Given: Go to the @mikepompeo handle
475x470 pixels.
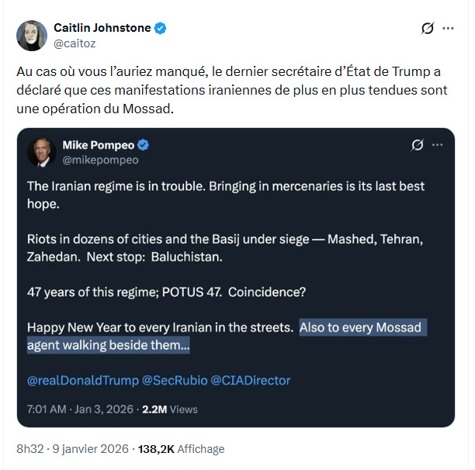Looking at the screenshot, I should click(100, 160).
